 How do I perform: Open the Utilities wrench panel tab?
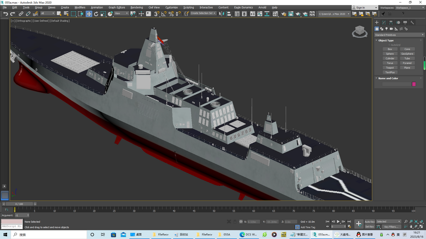click(x=412, y=23)
